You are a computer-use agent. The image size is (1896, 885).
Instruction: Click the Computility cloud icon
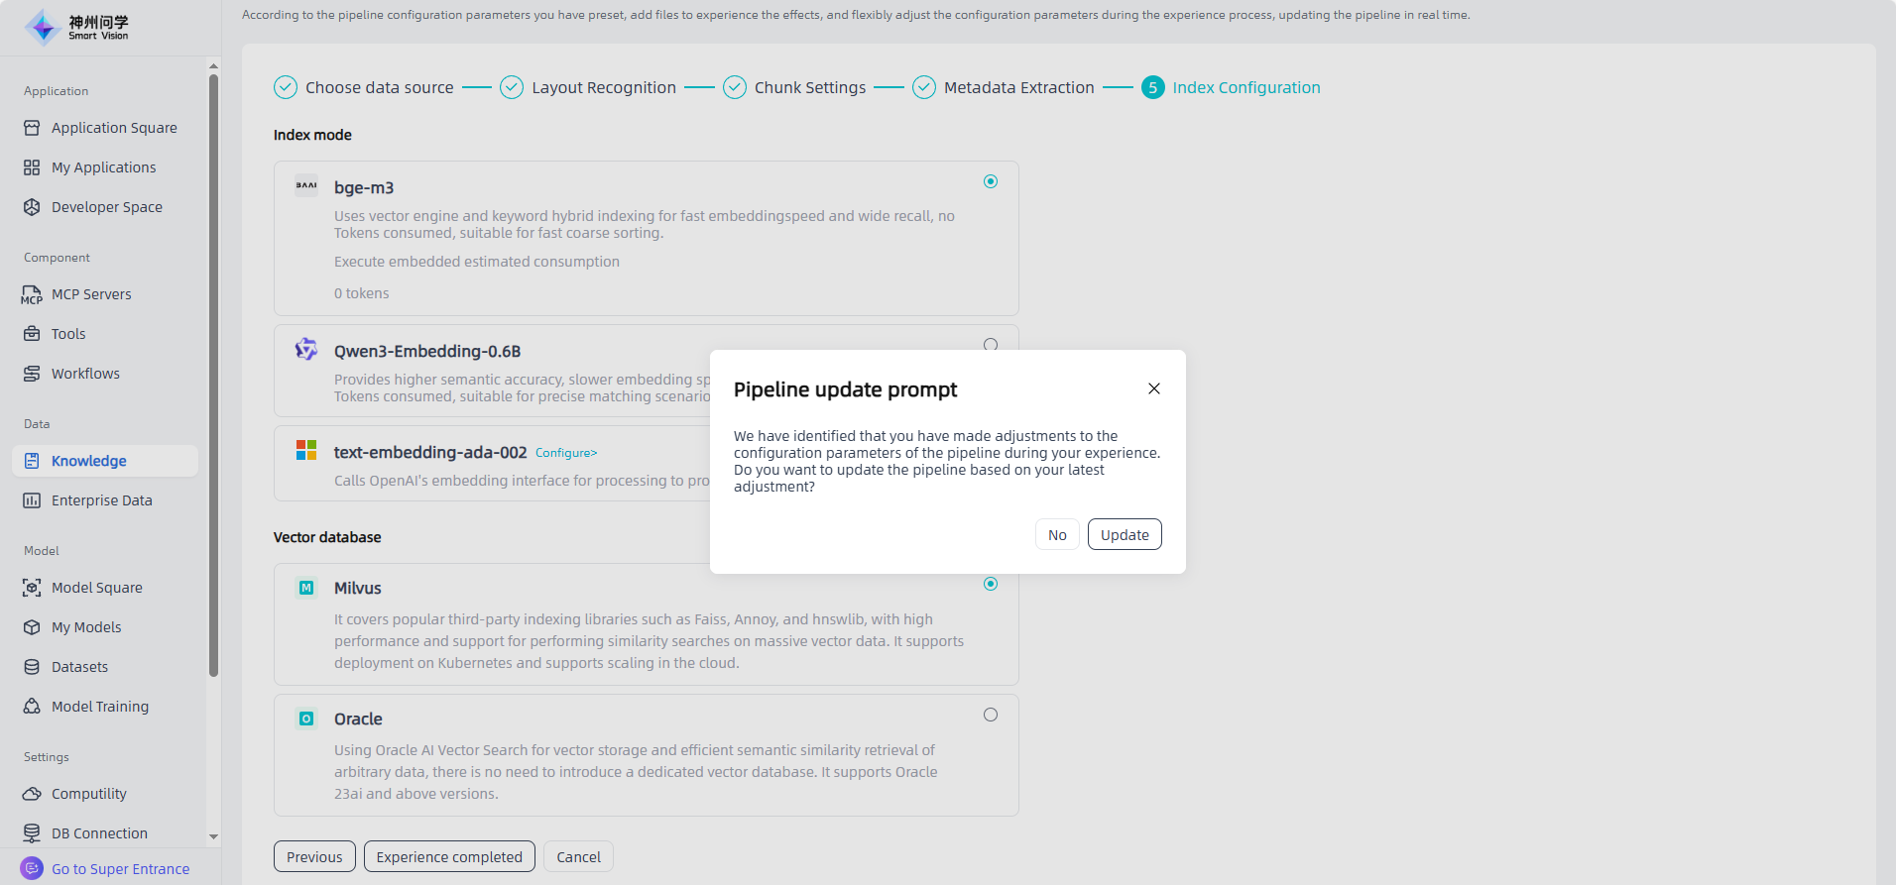click(x=32, y=794)
